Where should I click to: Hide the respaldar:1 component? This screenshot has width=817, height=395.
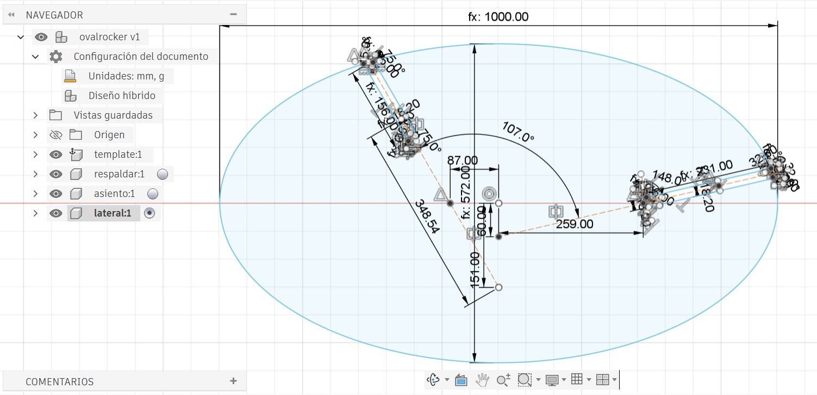point(55,174)
